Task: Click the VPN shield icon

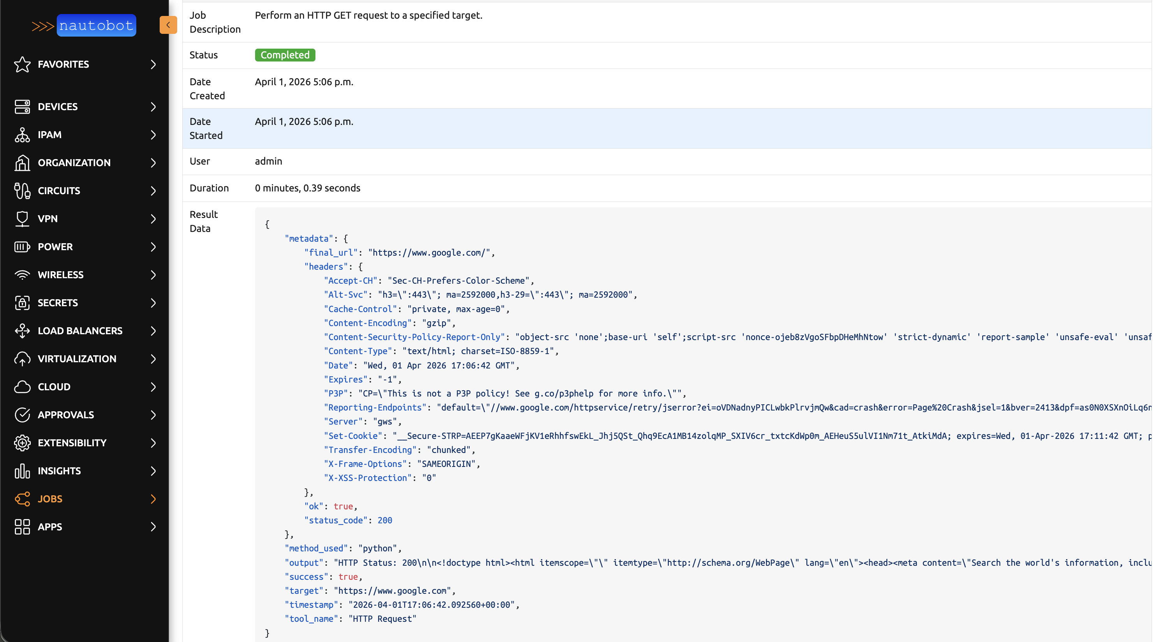Action: pyautogui.click(x=22, y=219)
